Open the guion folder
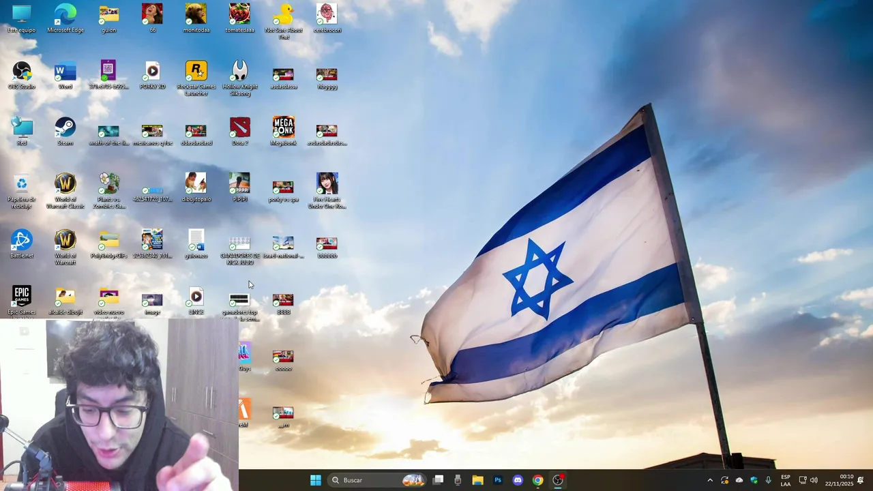Image resolution: width=873 pixels, height=491 pixels. click(108, 18)
